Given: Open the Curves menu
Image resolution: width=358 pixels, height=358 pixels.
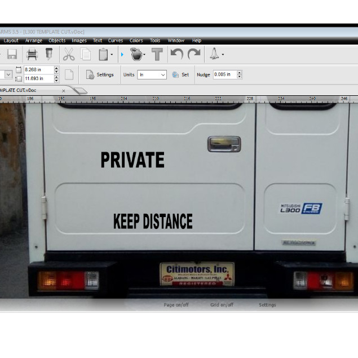Looking at the screenshot, I should pyautogui.click(x=116, y=41).
